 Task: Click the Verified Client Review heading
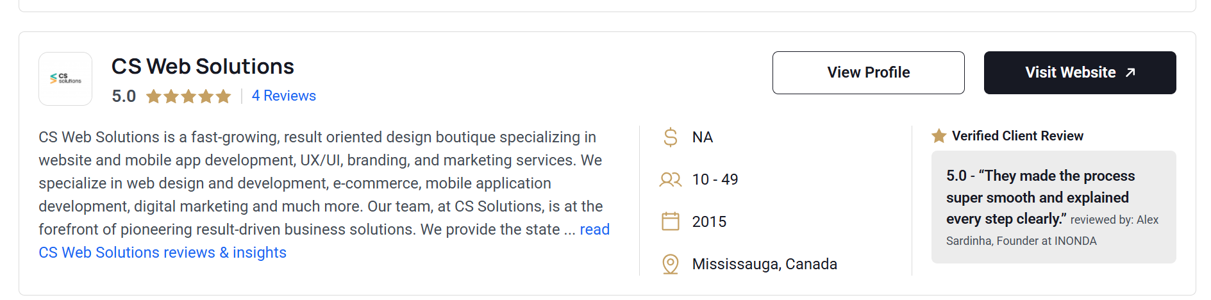pyautogui.click(x=1017, y=136)
